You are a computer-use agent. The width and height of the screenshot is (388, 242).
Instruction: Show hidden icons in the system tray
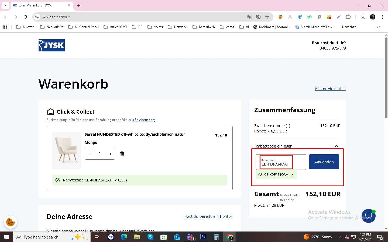pos(340,237)
